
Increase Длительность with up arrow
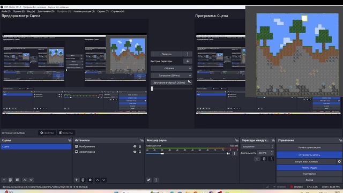[x=272, y=152]
